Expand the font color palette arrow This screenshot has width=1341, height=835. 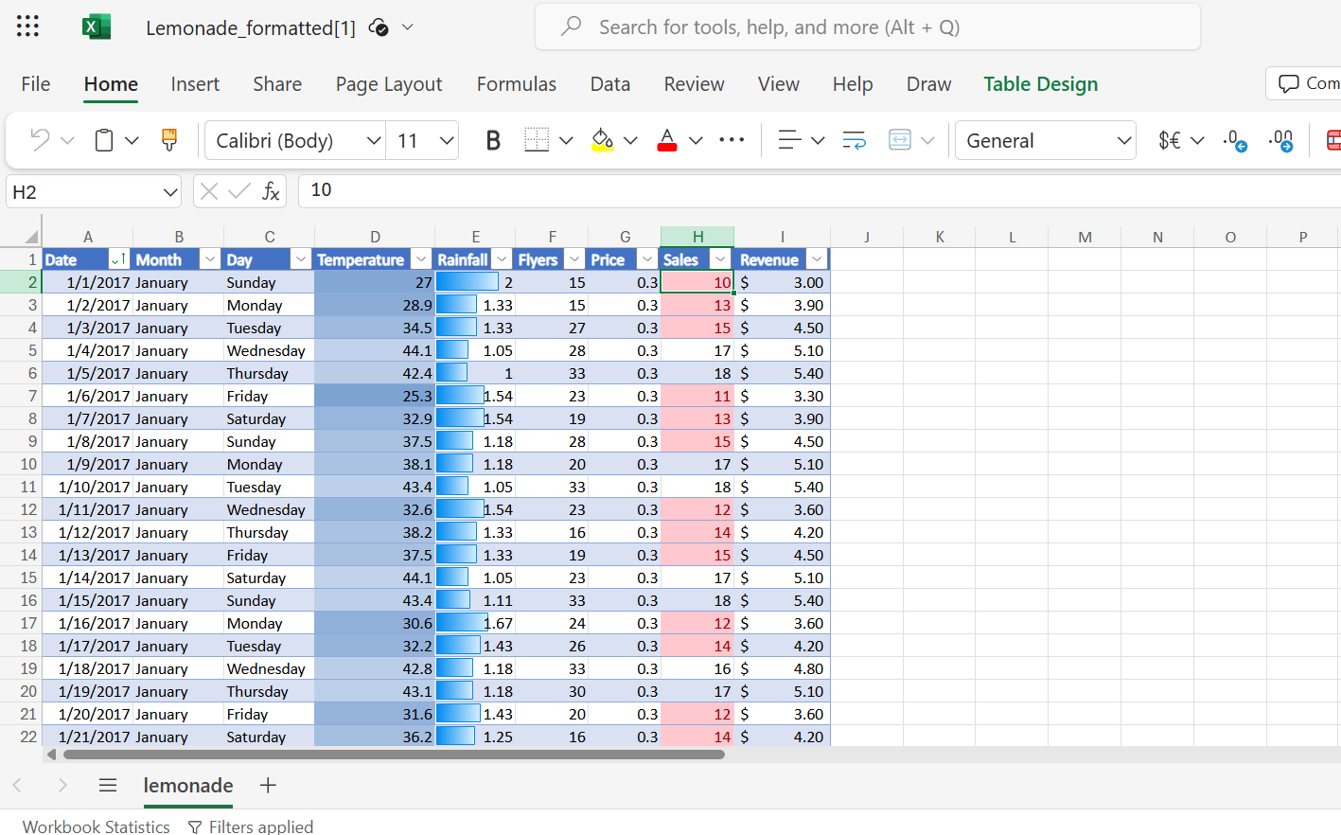696,140
